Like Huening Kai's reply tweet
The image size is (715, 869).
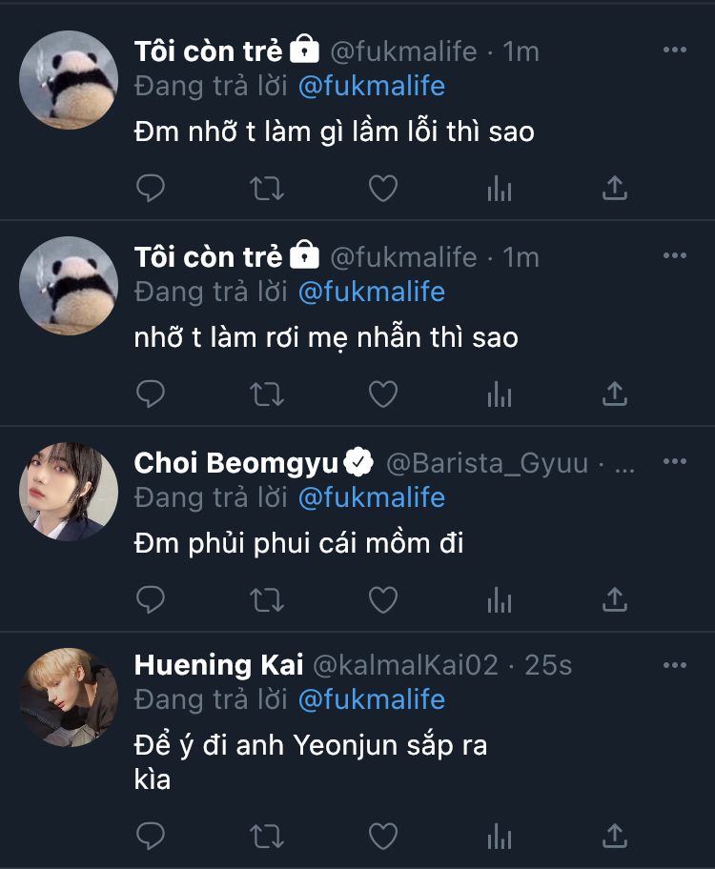[x=383, y=837]
